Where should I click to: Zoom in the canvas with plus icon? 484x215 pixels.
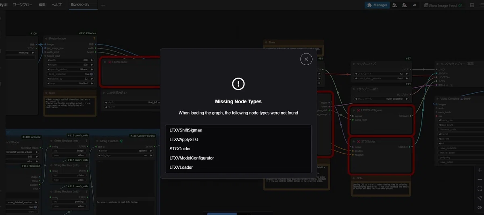[480, 170]
